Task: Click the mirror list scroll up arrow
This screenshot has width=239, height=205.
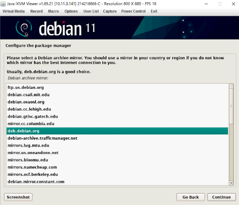Action: click(x=231, y=86)
